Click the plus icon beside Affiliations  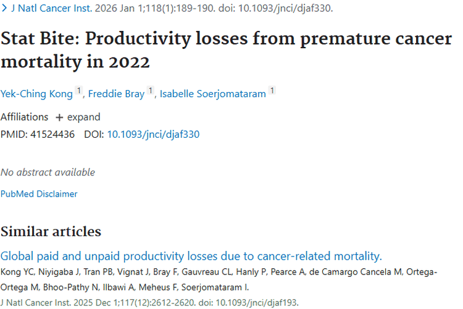59,117
